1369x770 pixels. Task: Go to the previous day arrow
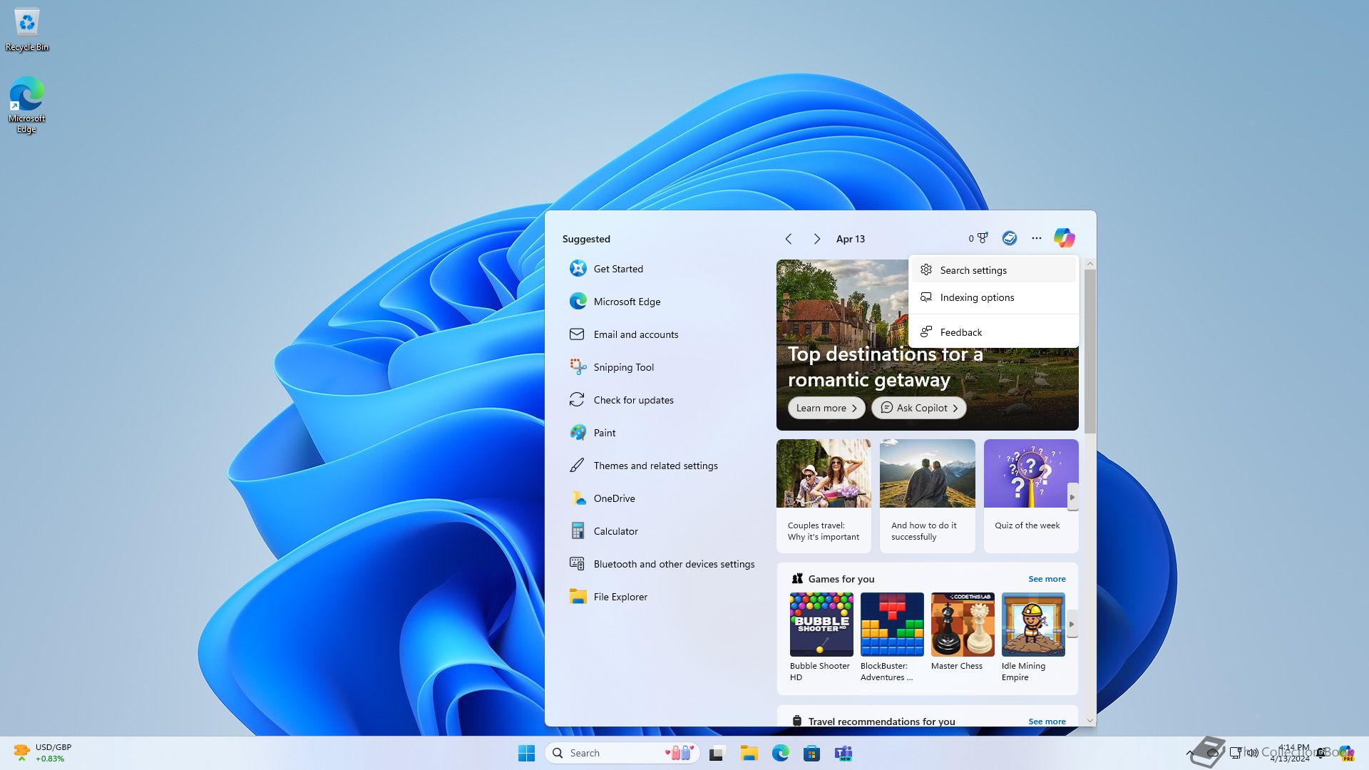789,239
